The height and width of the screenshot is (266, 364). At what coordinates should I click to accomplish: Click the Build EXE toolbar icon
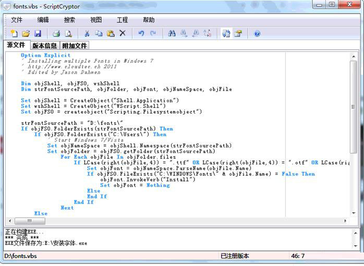[226, 34]
